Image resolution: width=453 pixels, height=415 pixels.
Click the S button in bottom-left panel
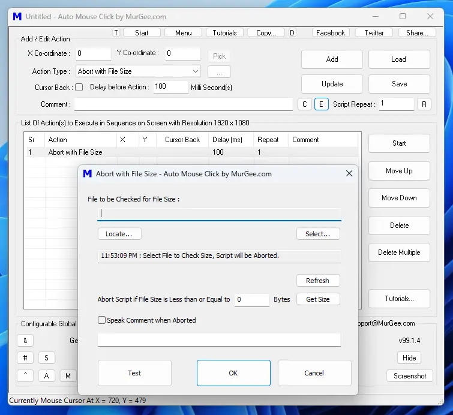click(47, 358)
